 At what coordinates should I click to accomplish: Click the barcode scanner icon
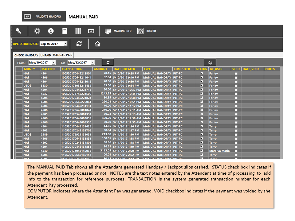[78, 31]
